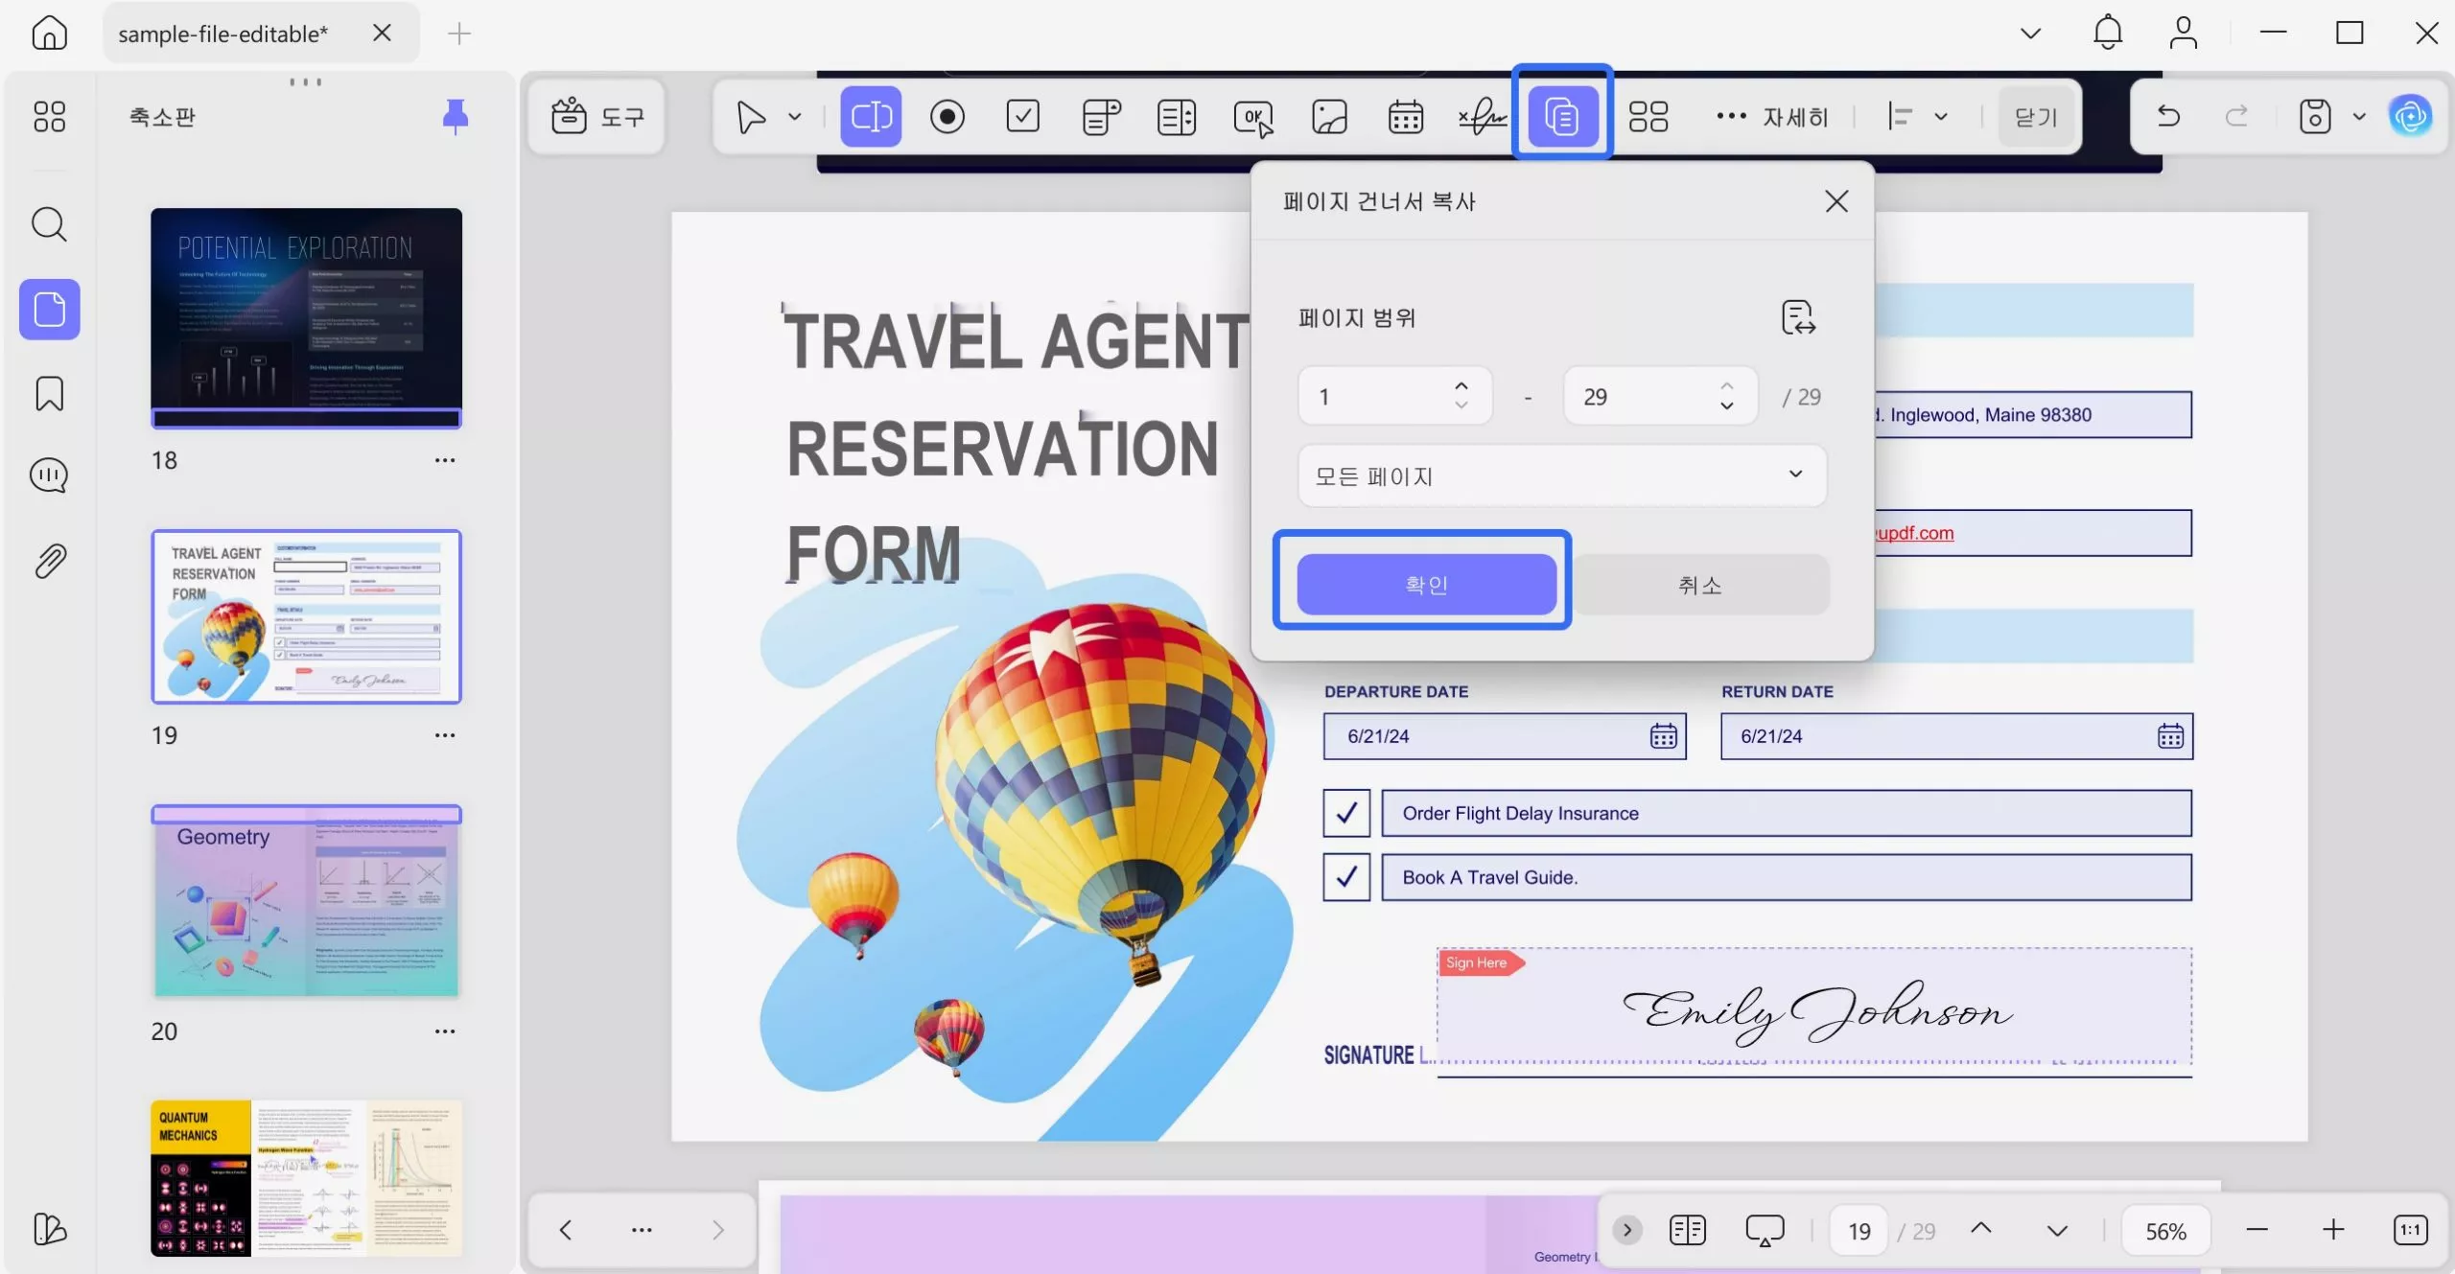This screenshot has height=1274, width=2455.
Task: Select the text field form tool
Action: [871, 117]
